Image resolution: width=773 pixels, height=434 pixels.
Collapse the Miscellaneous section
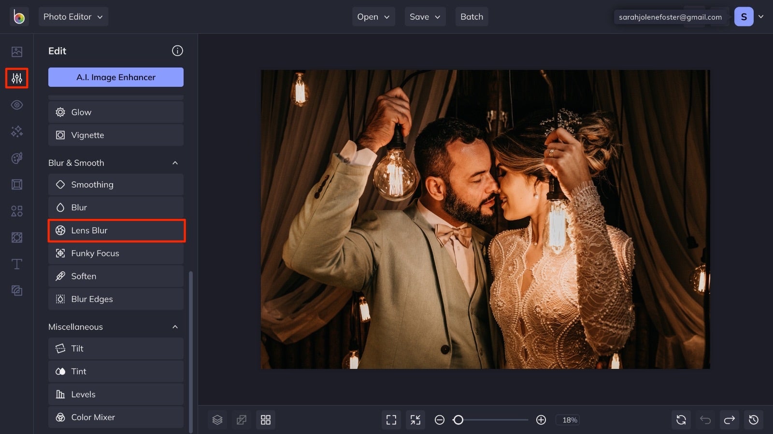(175, 326)
